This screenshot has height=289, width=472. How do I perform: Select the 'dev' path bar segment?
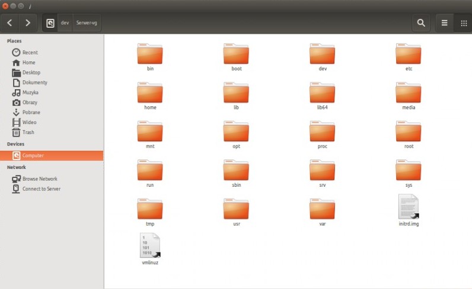(65, 23)
